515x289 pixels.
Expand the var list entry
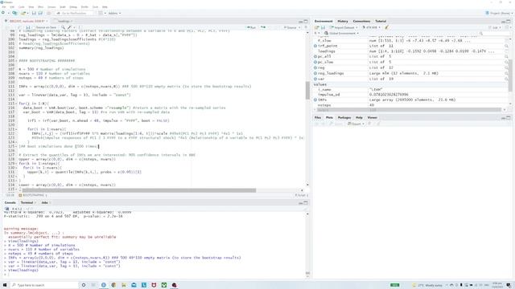(x=315, y=79)
